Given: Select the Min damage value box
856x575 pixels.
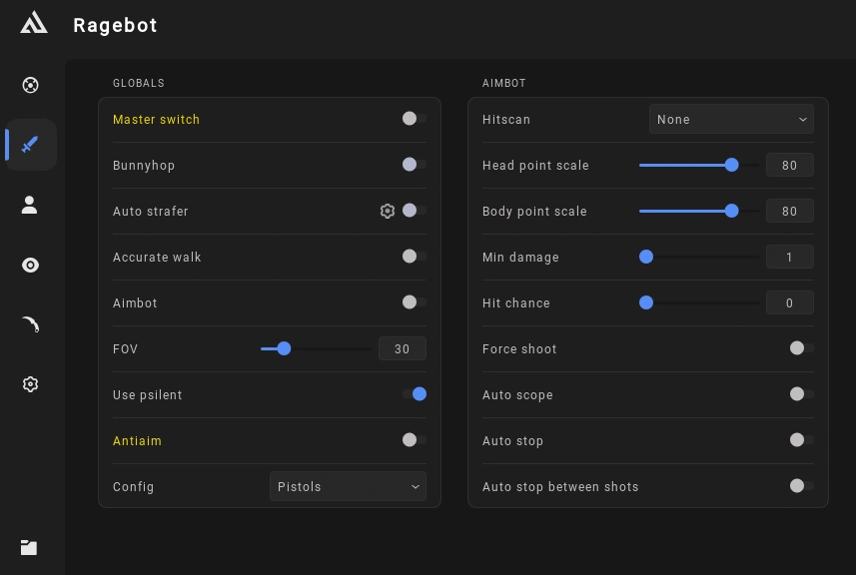Looking at the screenshot, I should coord(790,257).
